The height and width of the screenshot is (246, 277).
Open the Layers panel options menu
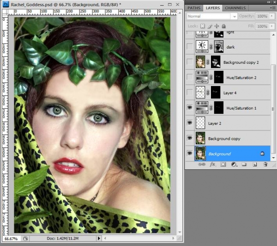pyautogui.click(x=272, y=8)
